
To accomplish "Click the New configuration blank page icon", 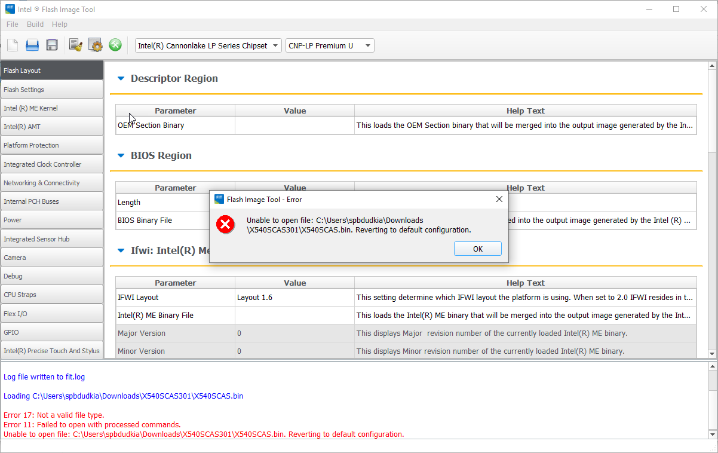I will click(13, 45).
